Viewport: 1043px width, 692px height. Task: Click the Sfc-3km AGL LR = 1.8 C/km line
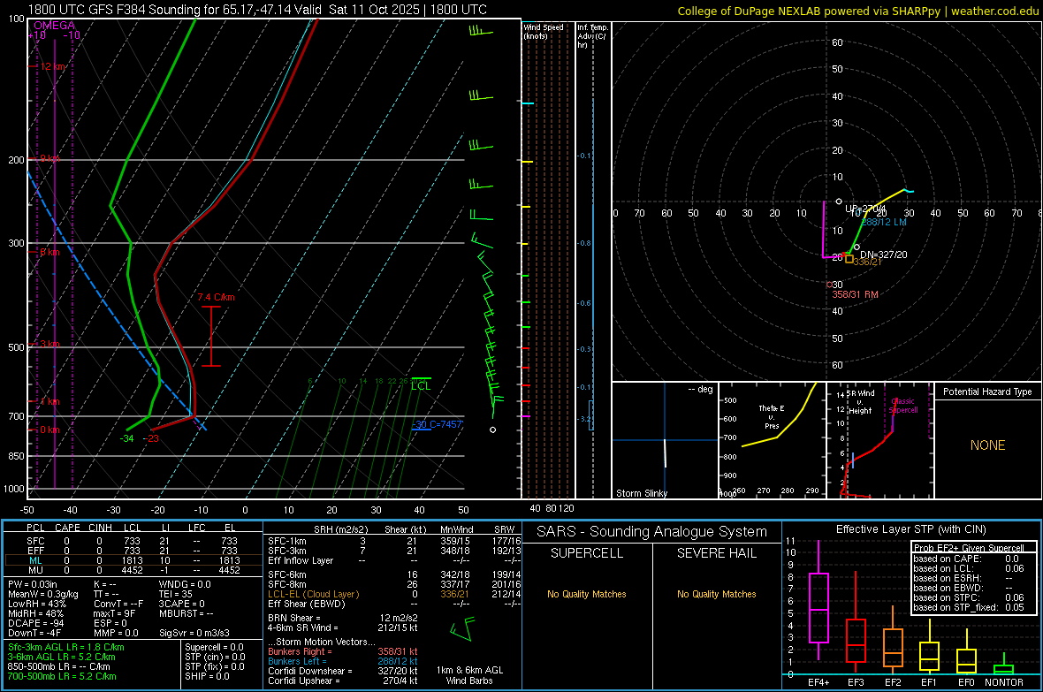(66, 648)
